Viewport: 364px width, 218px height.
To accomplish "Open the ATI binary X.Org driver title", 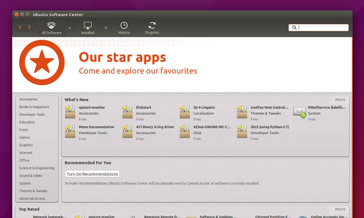I will [x=155, y=127].
